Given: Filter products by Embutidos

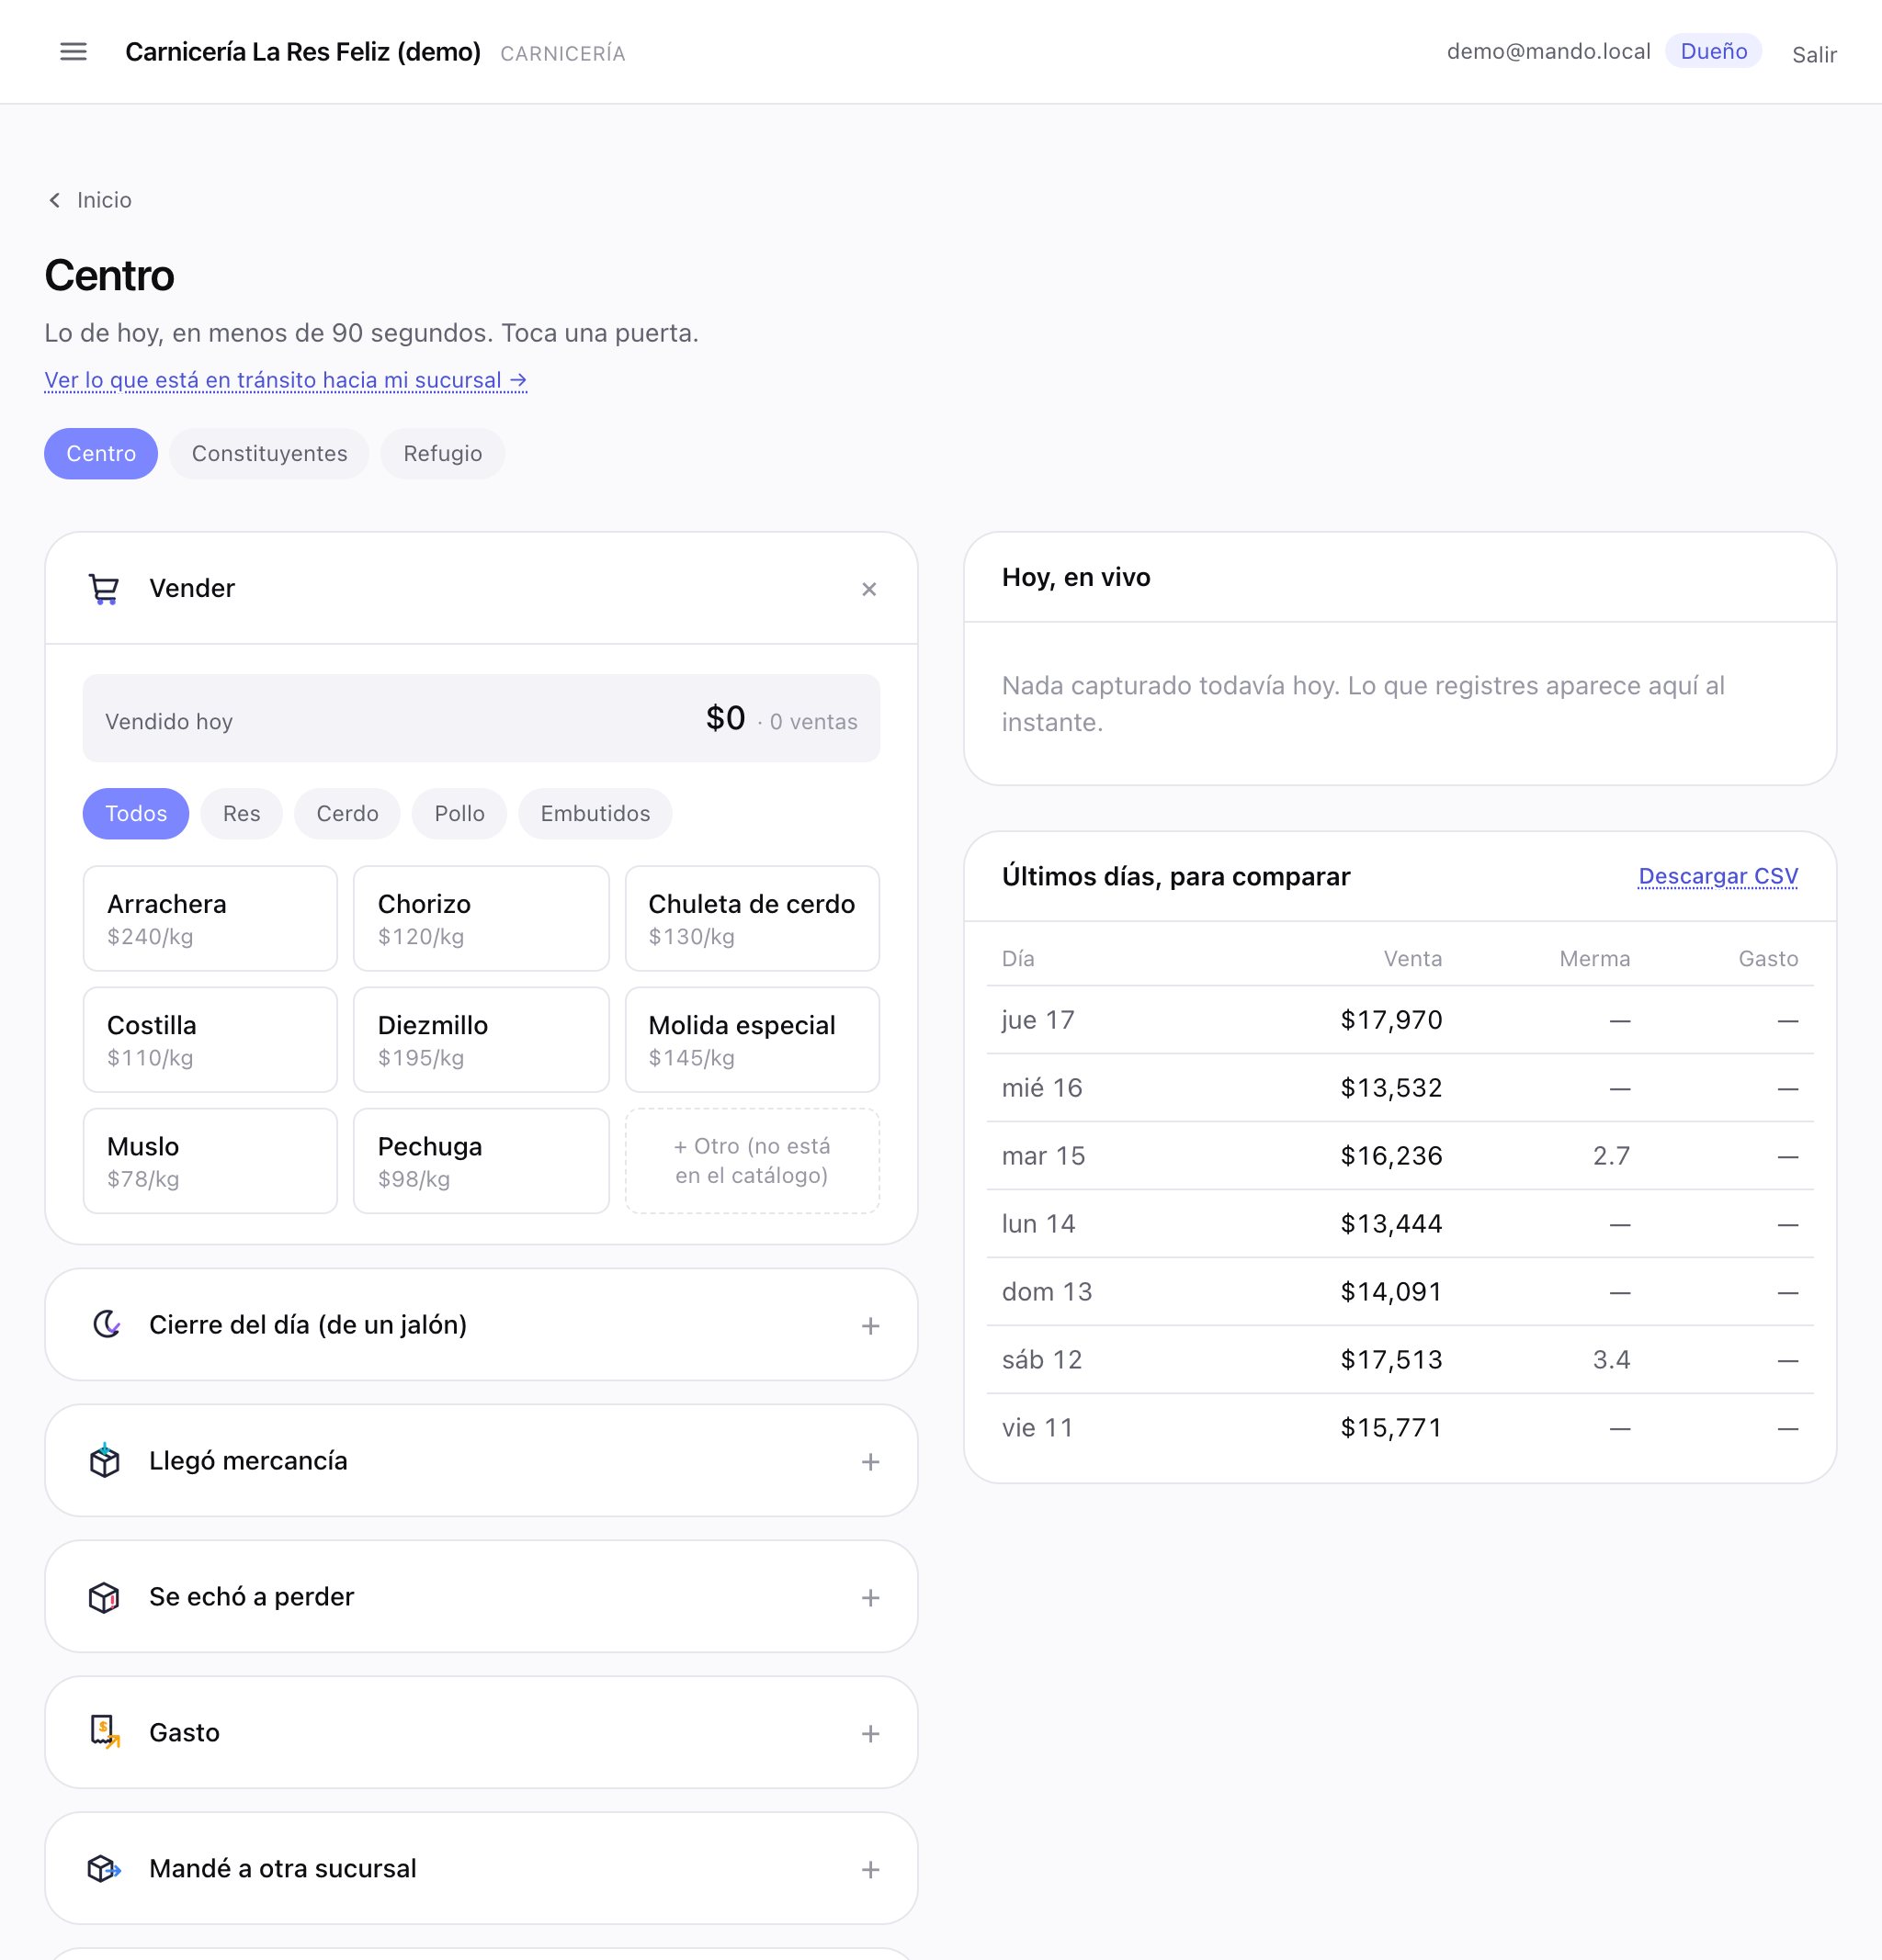Looking at the screenshot, I should click(595, 814).
